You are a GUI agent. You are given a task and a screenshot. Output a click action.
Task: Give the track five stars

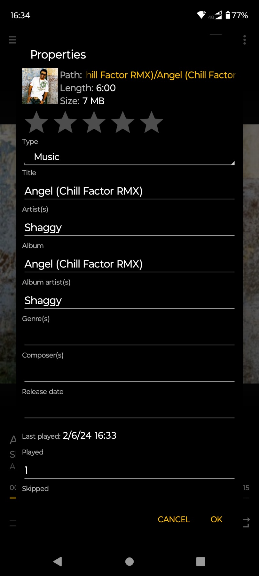click(152, 122)
